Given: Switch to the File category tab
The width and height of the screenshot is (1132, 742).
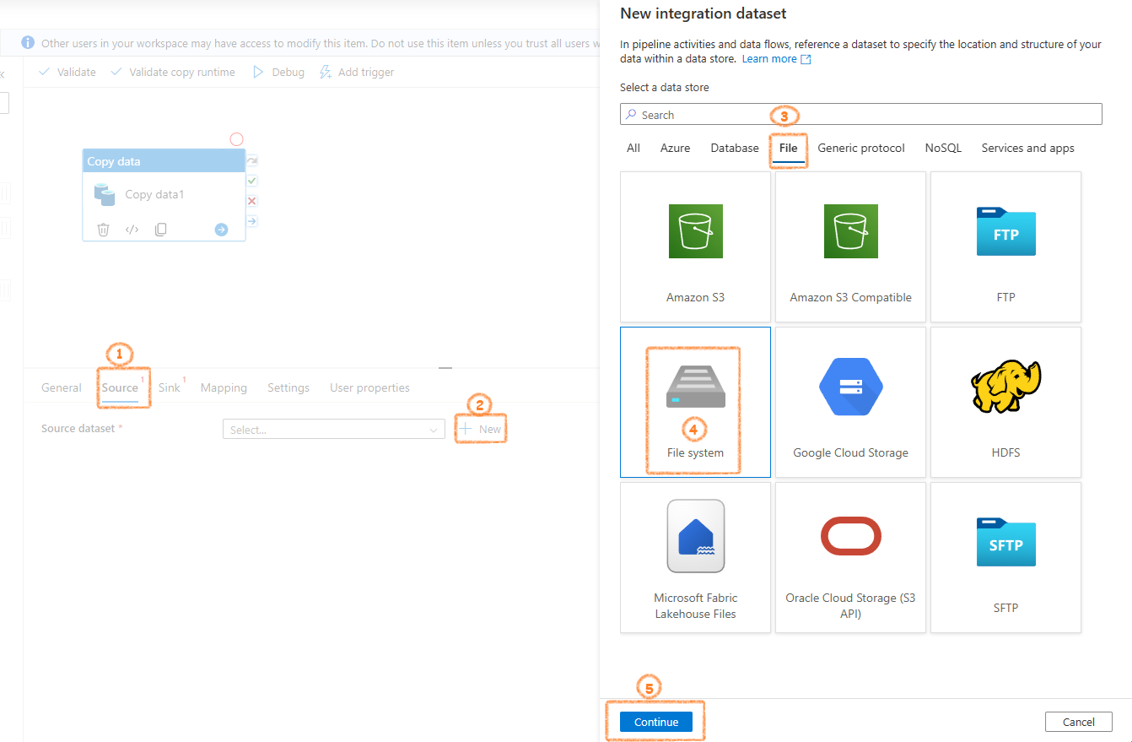Looking at the screenshot, I should point(788,148).
